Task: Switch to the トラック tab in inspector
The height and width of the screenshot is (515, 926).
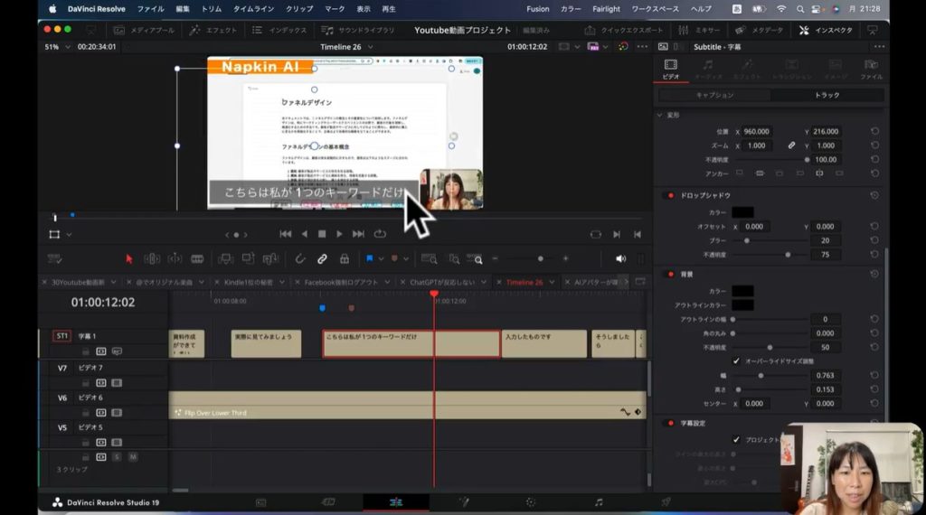Action: coord(827,95)
